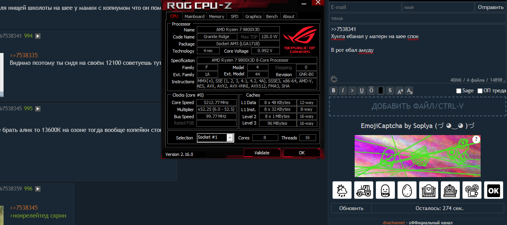Apply superscript formatting button

(x=400, y=91)
